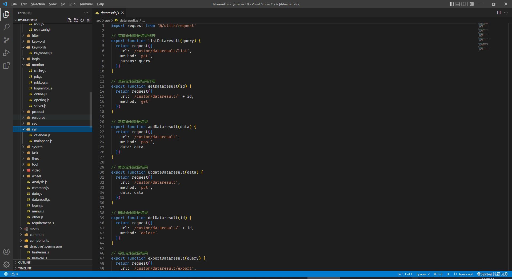Split the editor to the right
This screenshot has width=512, height=279.
499,13
